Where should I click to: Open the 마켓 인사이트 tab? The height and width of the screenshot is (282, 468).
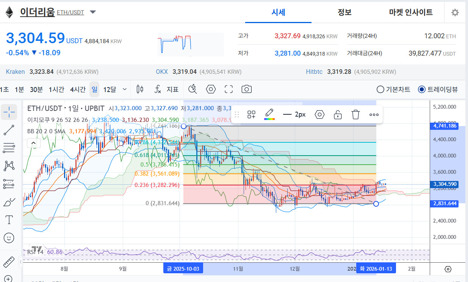pyautogui.click(x=411, y=12)
